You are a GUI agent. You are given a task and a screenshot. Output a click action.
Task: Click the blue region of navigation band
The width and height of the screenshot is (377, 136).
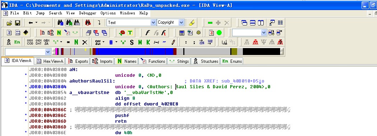(x=135, y=52)
